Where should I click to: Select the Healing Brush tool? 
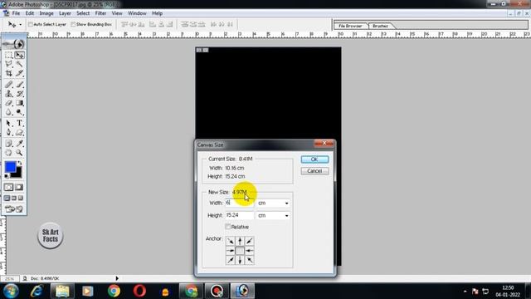click(x=9, y=84)
